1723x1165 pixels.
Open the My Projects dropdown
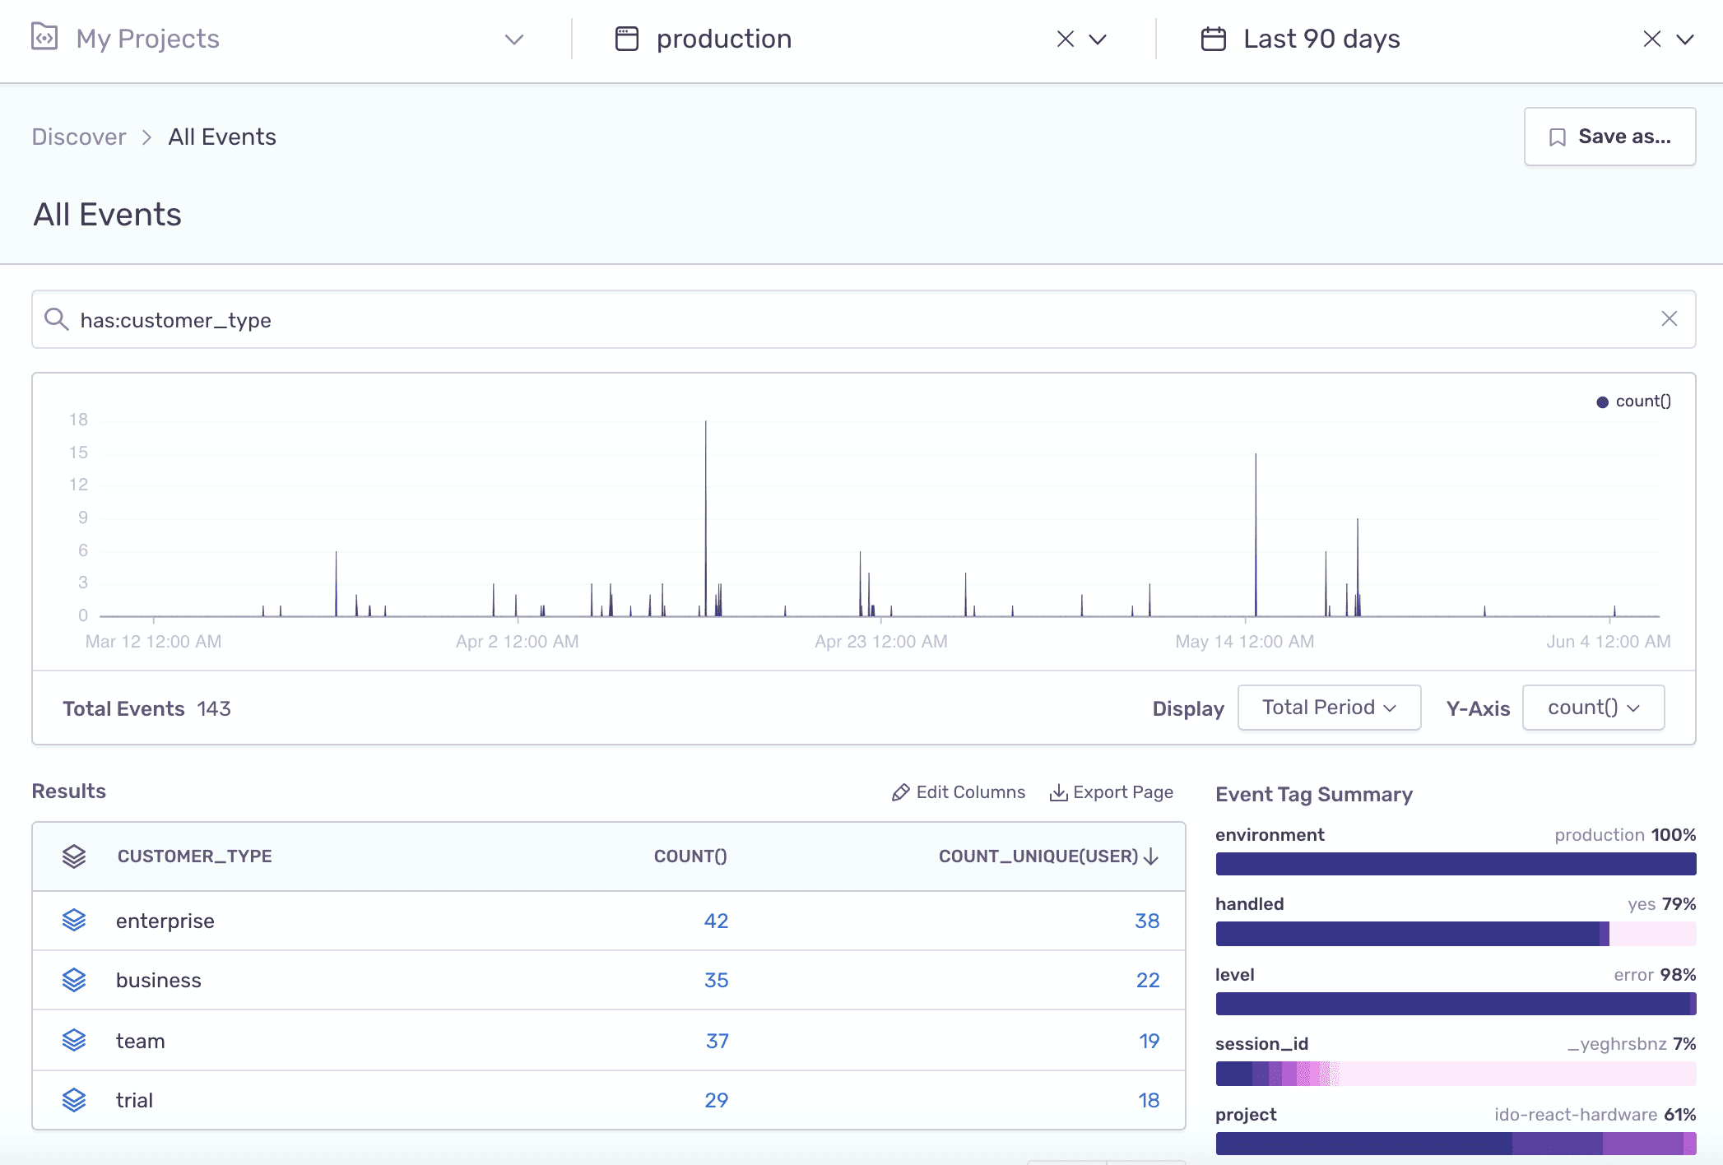coord(513,39)
